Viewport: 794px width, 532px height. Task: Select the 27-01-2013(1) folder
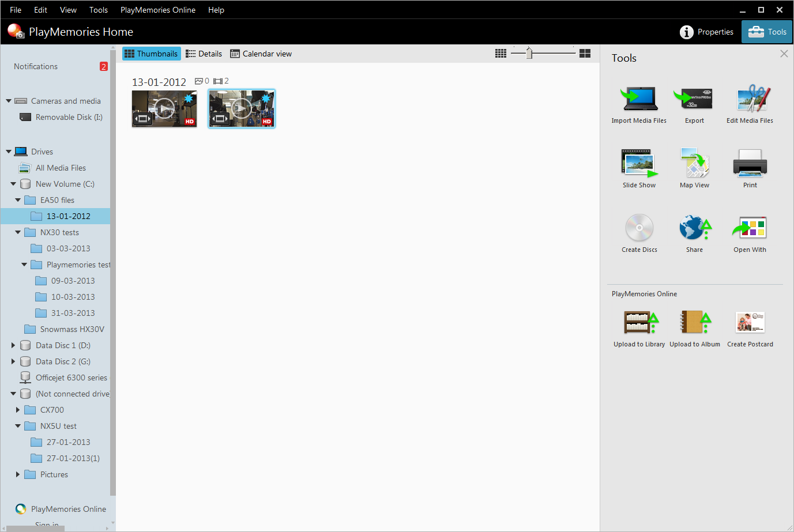pyautogui.click(x=65, y=458)
